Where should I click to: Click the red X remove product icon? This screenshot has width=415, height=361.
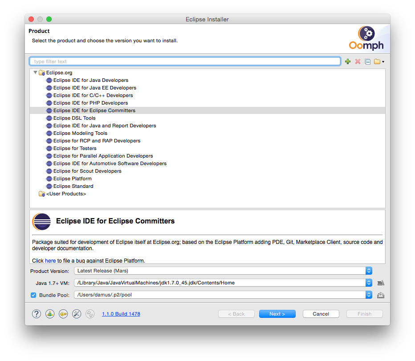pos(358,62)
